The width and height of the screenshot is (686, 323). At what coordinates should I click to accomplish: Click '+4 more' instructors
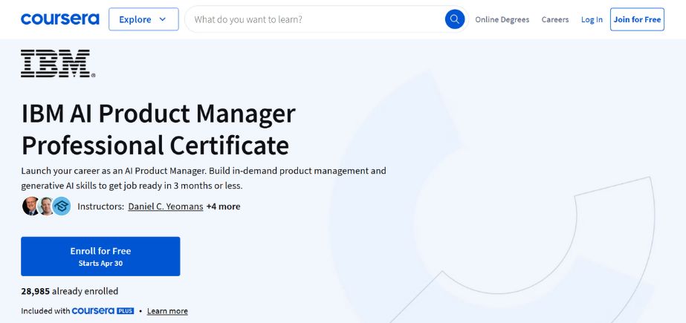pyautogui.click(x=223, y=206)
